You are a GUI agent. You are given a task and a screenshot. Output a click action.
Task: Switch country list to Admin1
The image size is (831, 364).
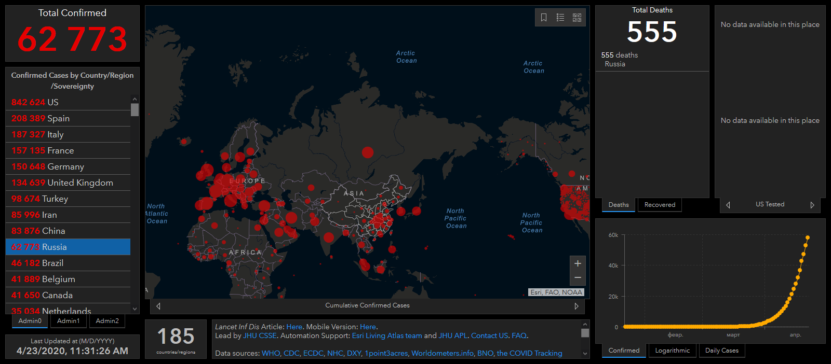pos(69,321)
